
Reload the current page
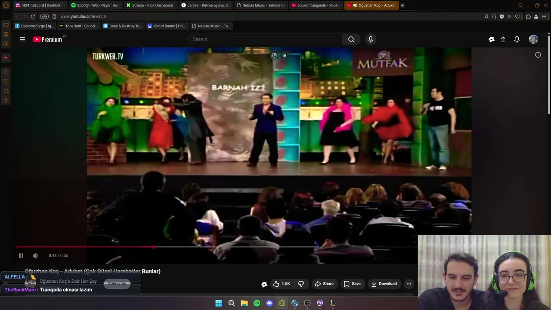(33, 16)
